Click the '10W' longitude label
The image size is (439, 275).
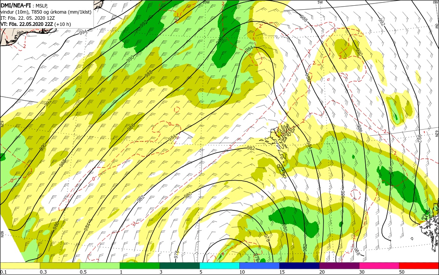206,2
